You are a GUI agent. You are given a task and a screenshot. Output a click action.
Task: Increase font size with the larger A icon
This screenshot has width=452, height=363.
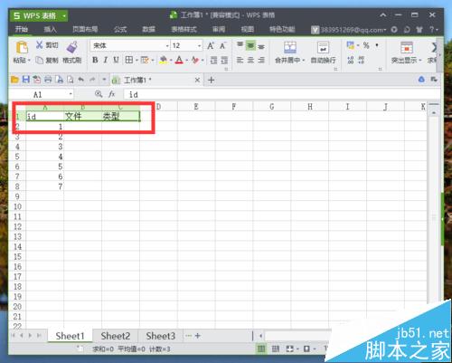(211, 46)
